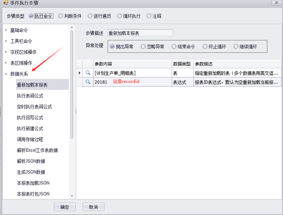
Task: Collapse the 数据关系 tree node
Action: [6, 74]
